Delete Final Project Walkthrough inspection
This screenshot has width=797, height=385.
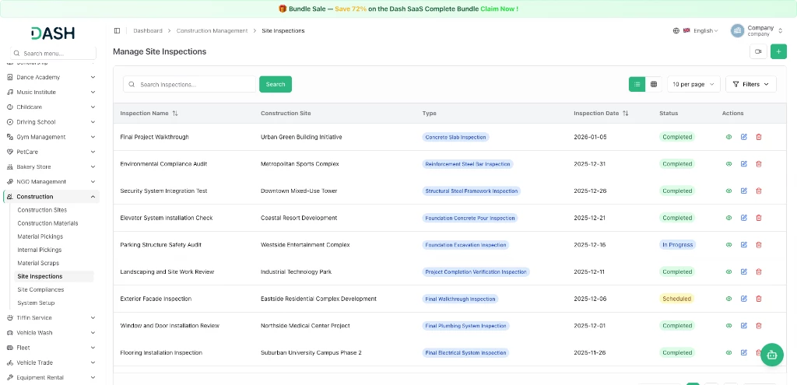point(759,137)
